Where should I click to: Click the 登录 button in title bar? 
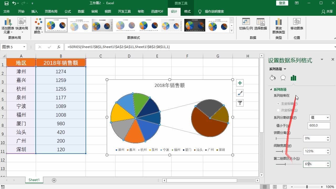282,3
